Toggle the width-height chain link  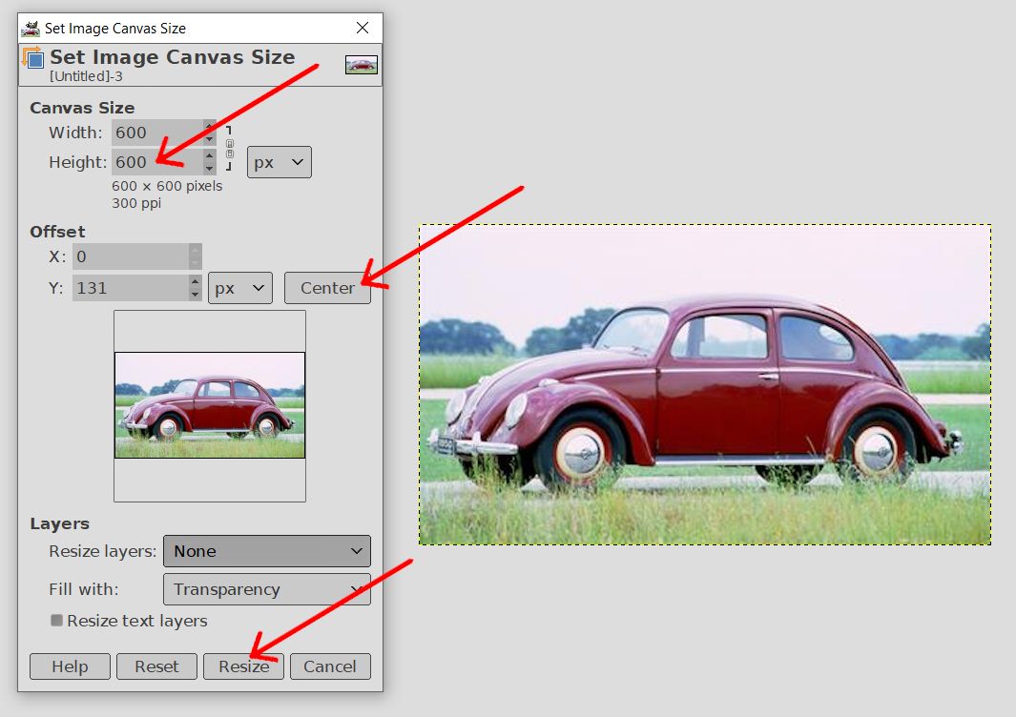click(x=229, y=149)
